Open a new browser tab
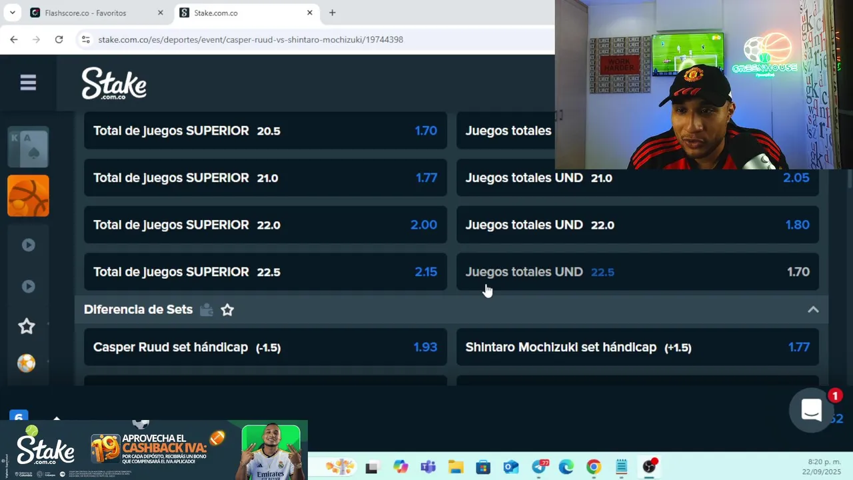The height and width of the screenshot is (480, 853). (x=332, y=13)
